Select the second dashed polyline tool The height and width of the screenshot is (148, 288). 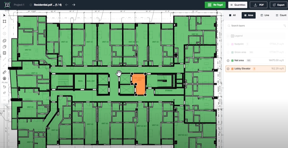tap(4, 65)
